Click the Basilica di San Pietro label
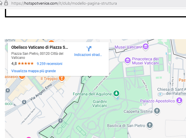Image resolution: width=186 pixels, height=138 pixels. [126, 126]
